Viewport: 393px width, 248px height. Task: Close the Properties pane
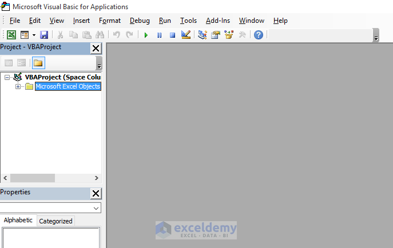click(x=96, y=194)
